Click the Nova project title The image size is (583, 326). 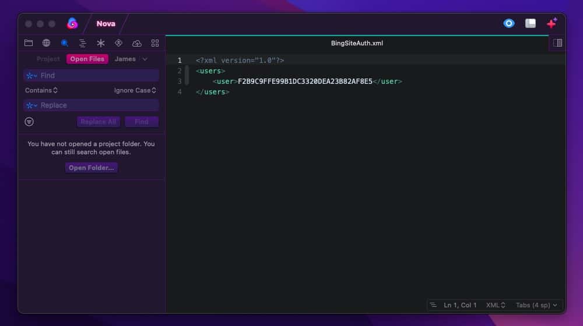(x=106, y=23)
